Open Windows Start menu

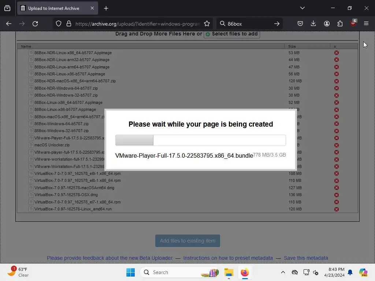click(131, 272)
